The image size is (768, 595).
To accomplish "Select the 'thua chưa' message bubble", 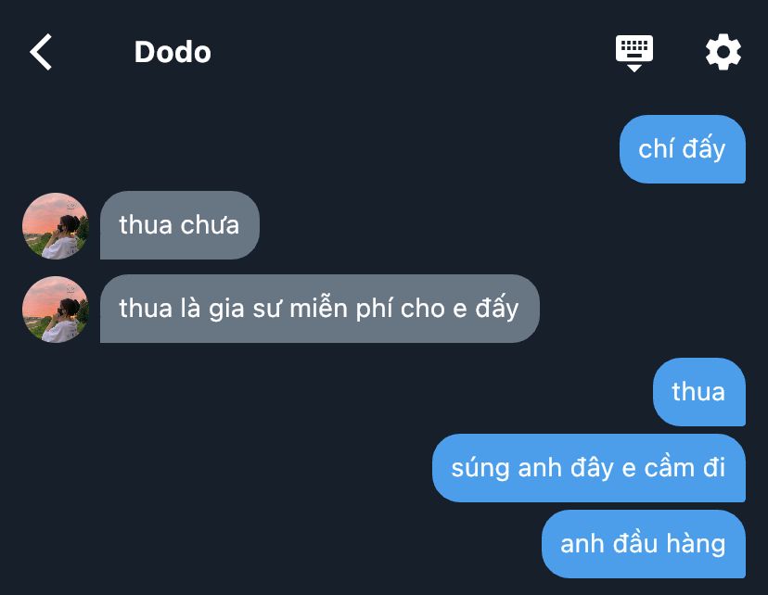I will click(x=180, y=225).
